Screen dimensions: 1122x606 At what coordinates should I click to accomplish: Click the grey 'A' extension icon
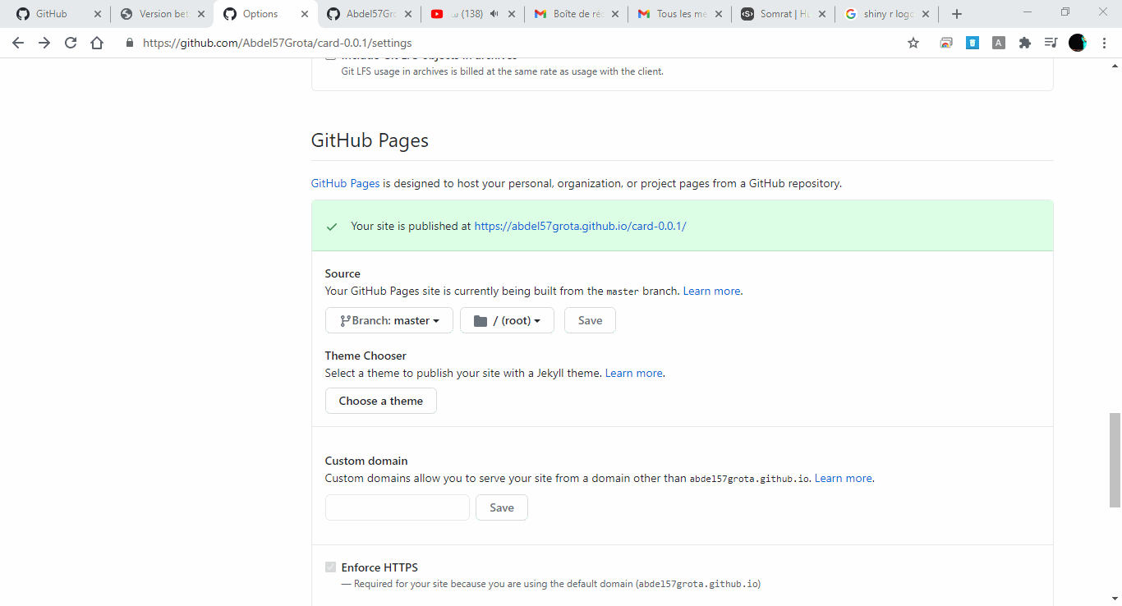[x=999, y=43]
